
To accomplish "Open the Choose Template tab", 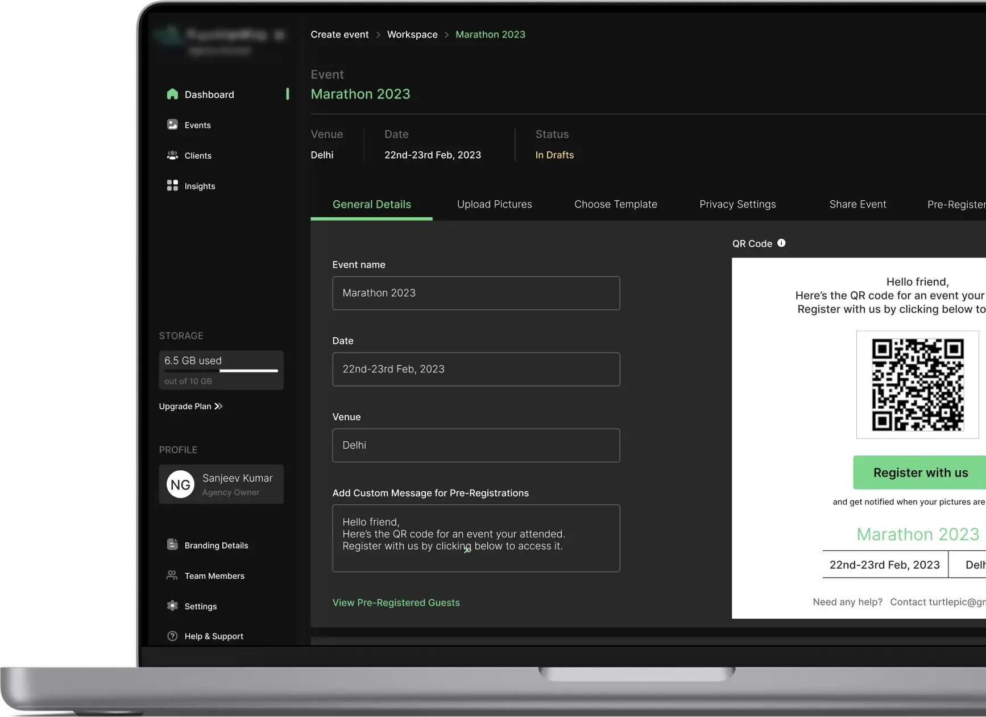I will [x=615, y=204].
